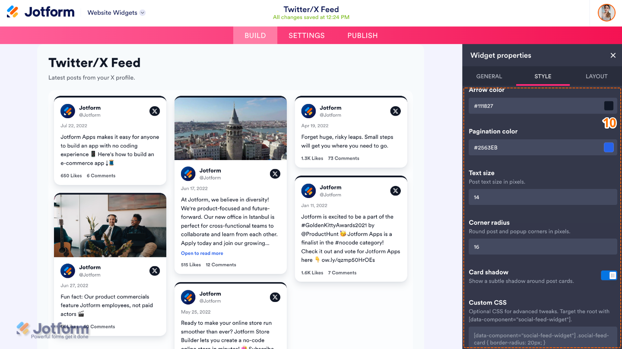Click Jotform avatar on Apr 19, 2022 post

pos(308,111)
